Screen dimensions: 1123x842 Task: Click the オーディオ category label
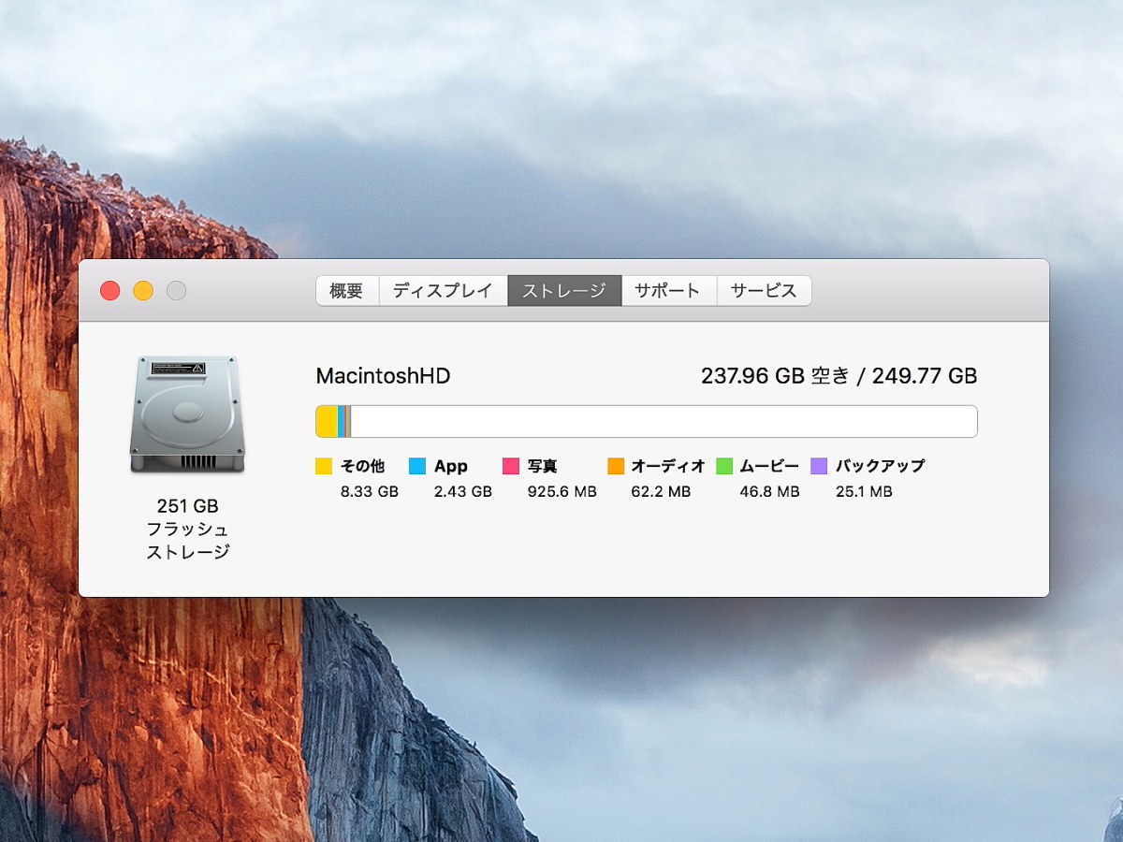click(x=668, y=466)
